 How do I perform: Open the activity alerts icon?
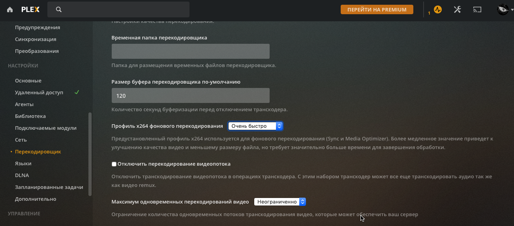437,9
